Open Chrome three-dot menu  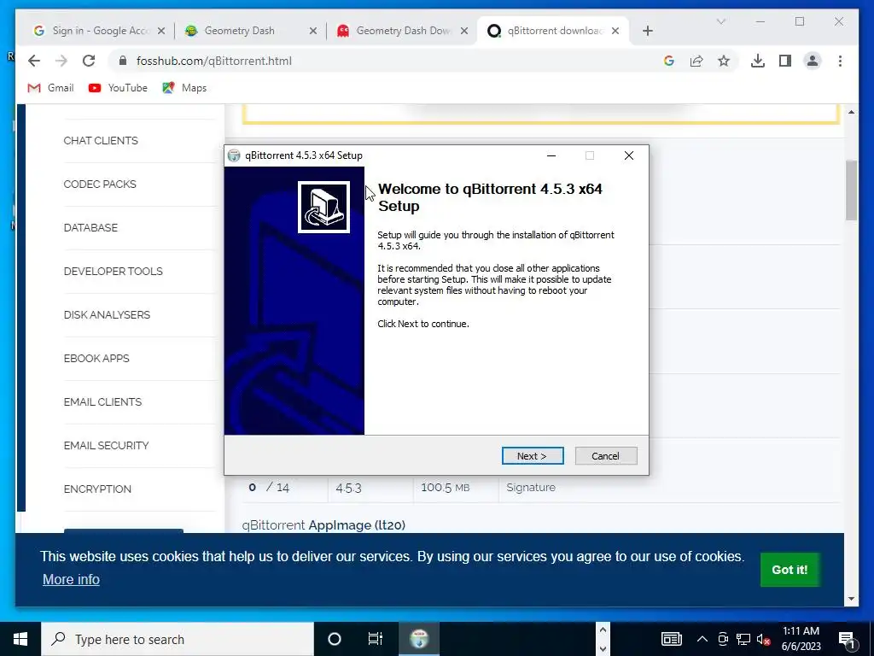(x=840, y=61)
